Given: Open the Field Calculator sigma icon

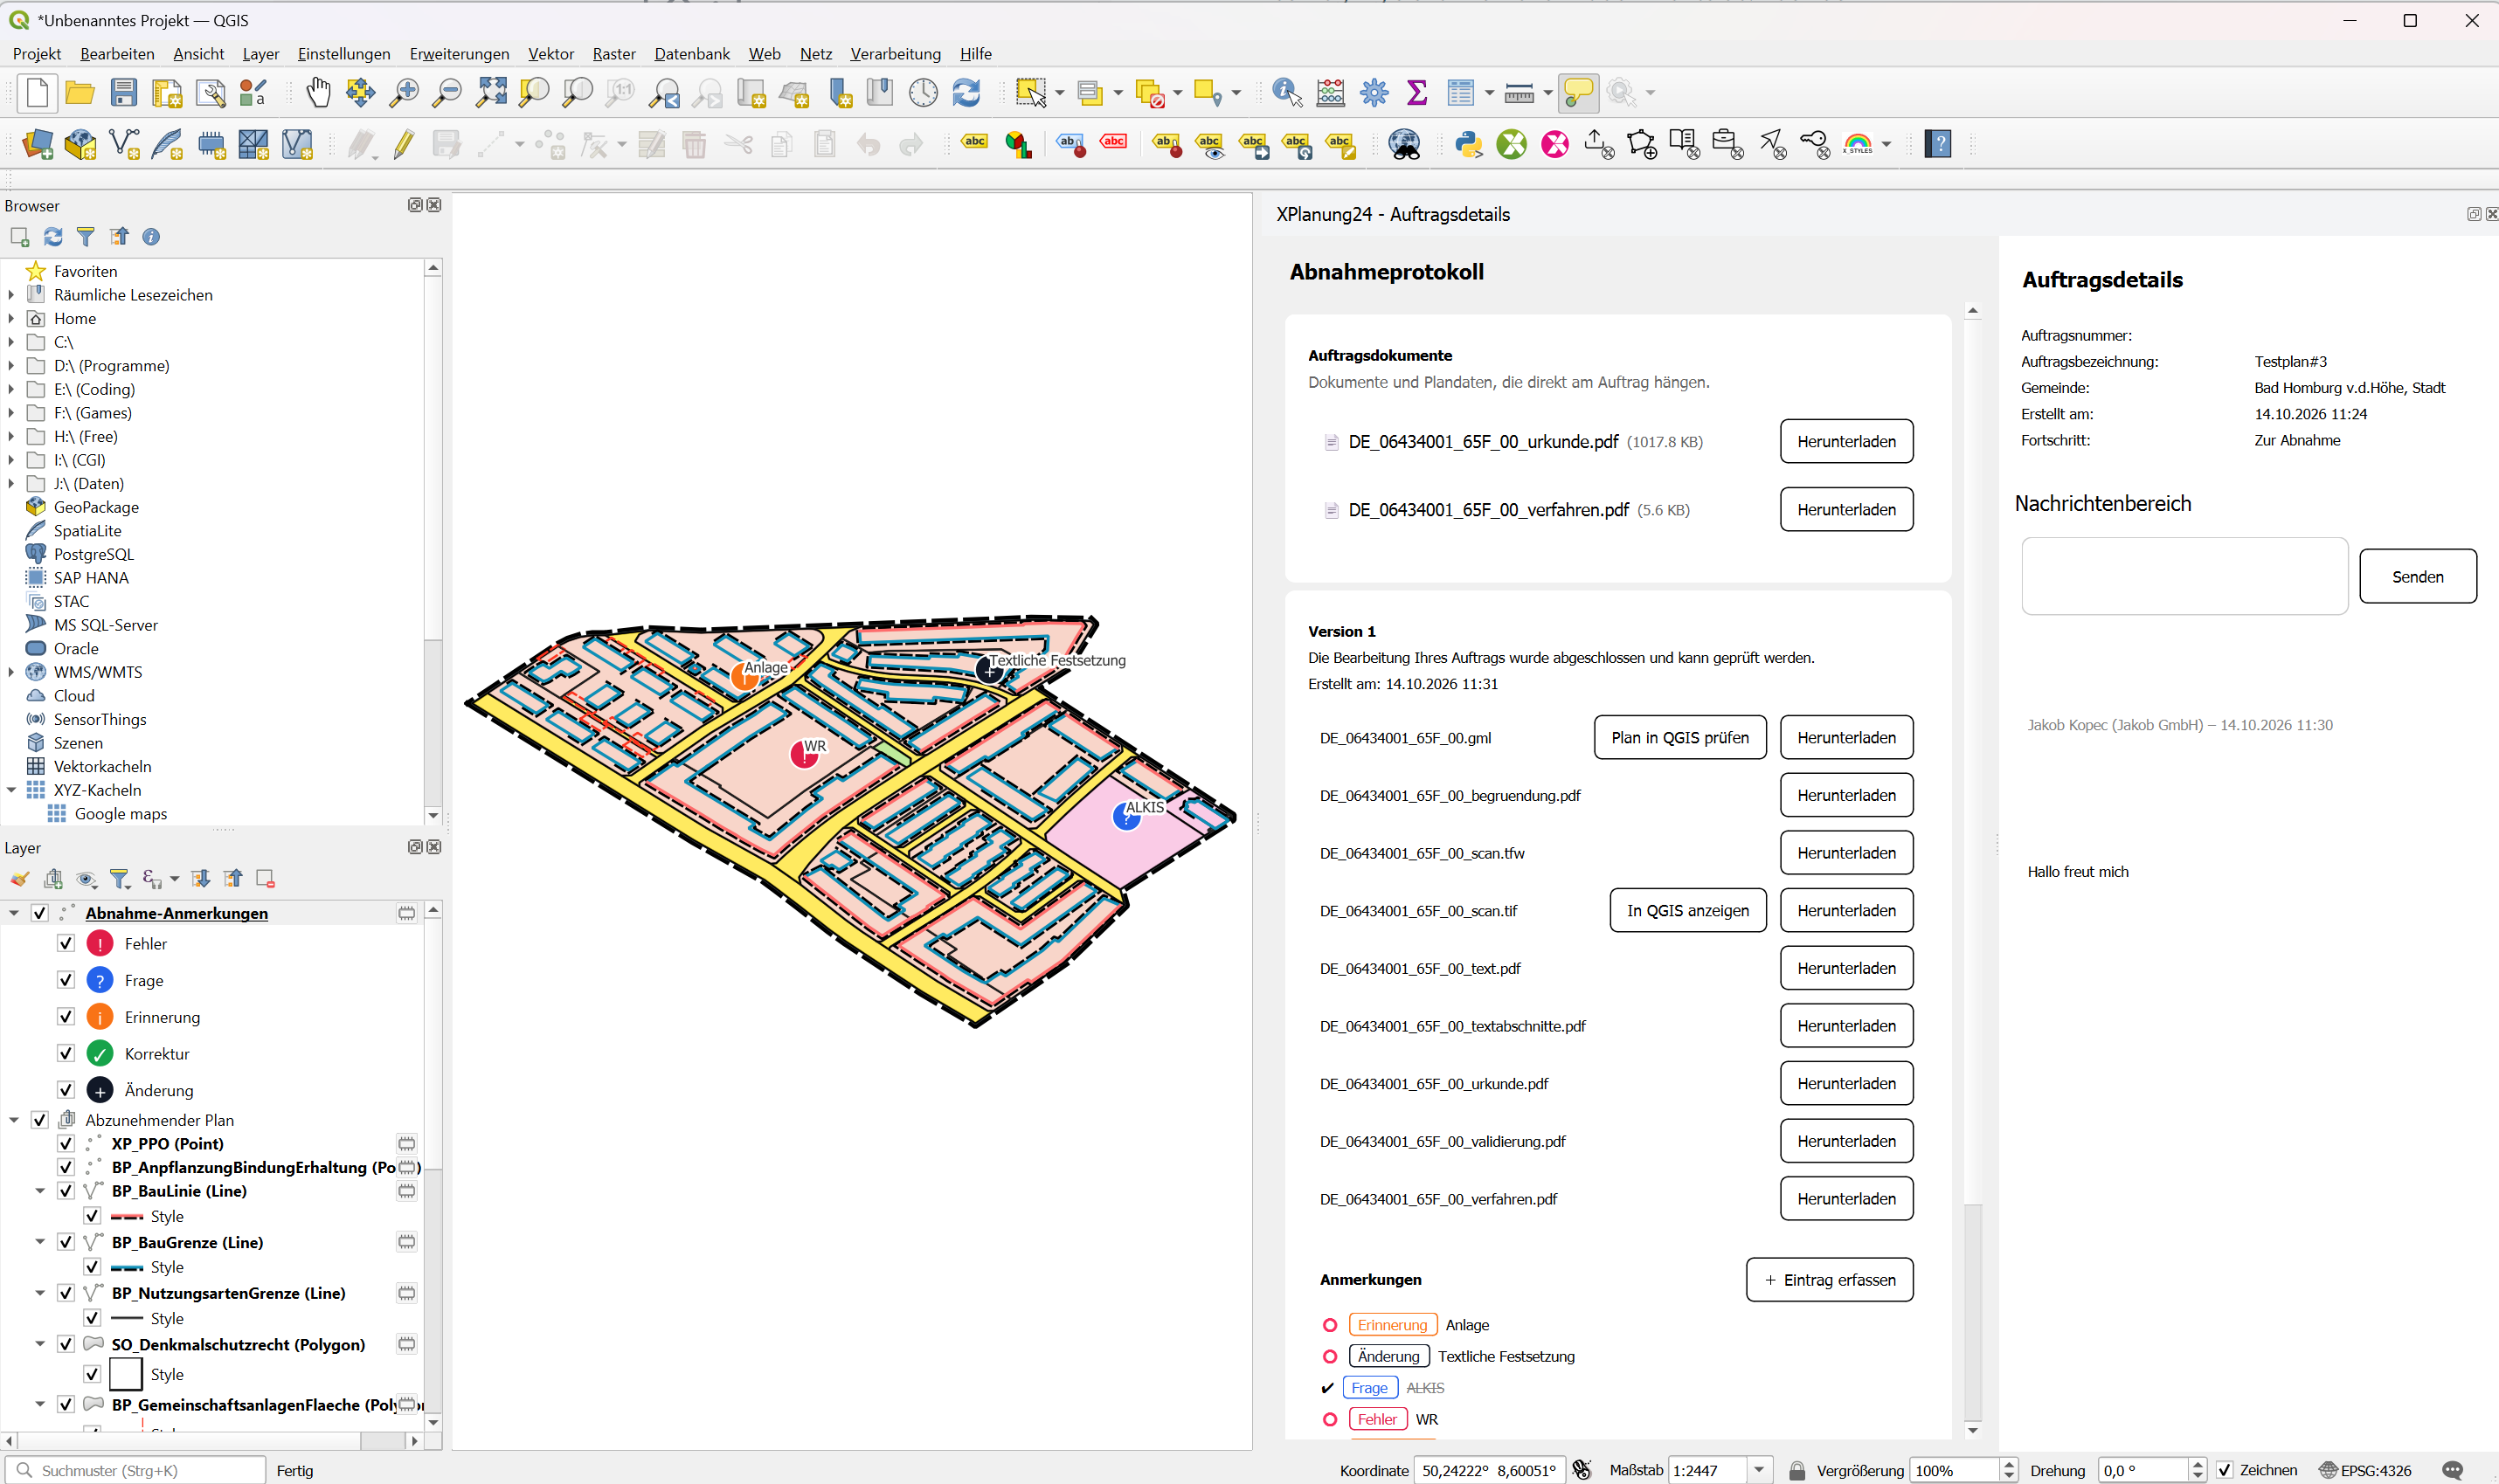Looking at the screenshot, I should click(x=1416, y=93).
